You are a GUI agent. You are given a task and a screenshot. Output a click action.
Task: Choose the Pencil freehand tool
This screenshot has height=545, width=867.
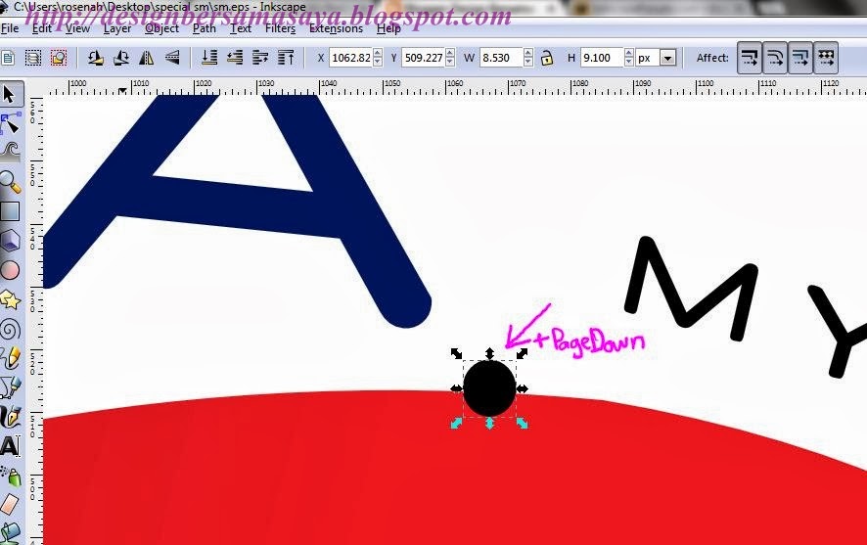[x=10, y=358]
